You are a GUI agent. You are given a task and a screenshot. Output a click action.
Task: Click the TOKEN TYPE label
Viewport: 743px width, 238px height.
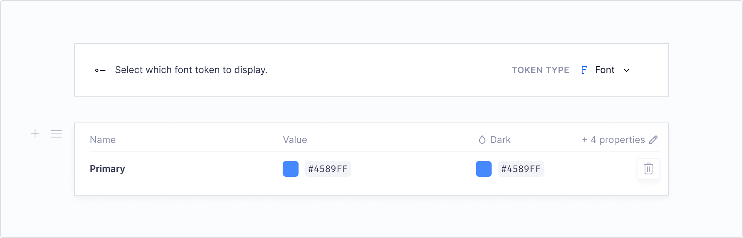point(540,70)
